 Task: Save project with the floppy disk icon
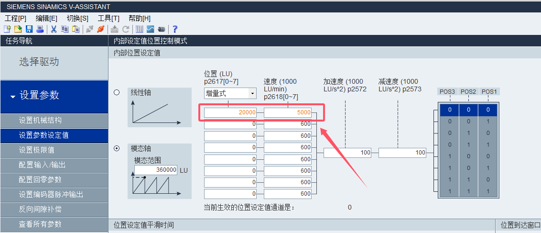tap(29, 29)
